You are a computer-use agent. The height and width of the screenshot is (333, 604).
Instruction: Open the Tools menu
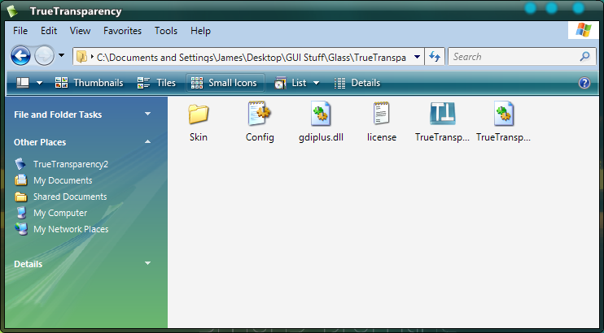tap(166, 31)
